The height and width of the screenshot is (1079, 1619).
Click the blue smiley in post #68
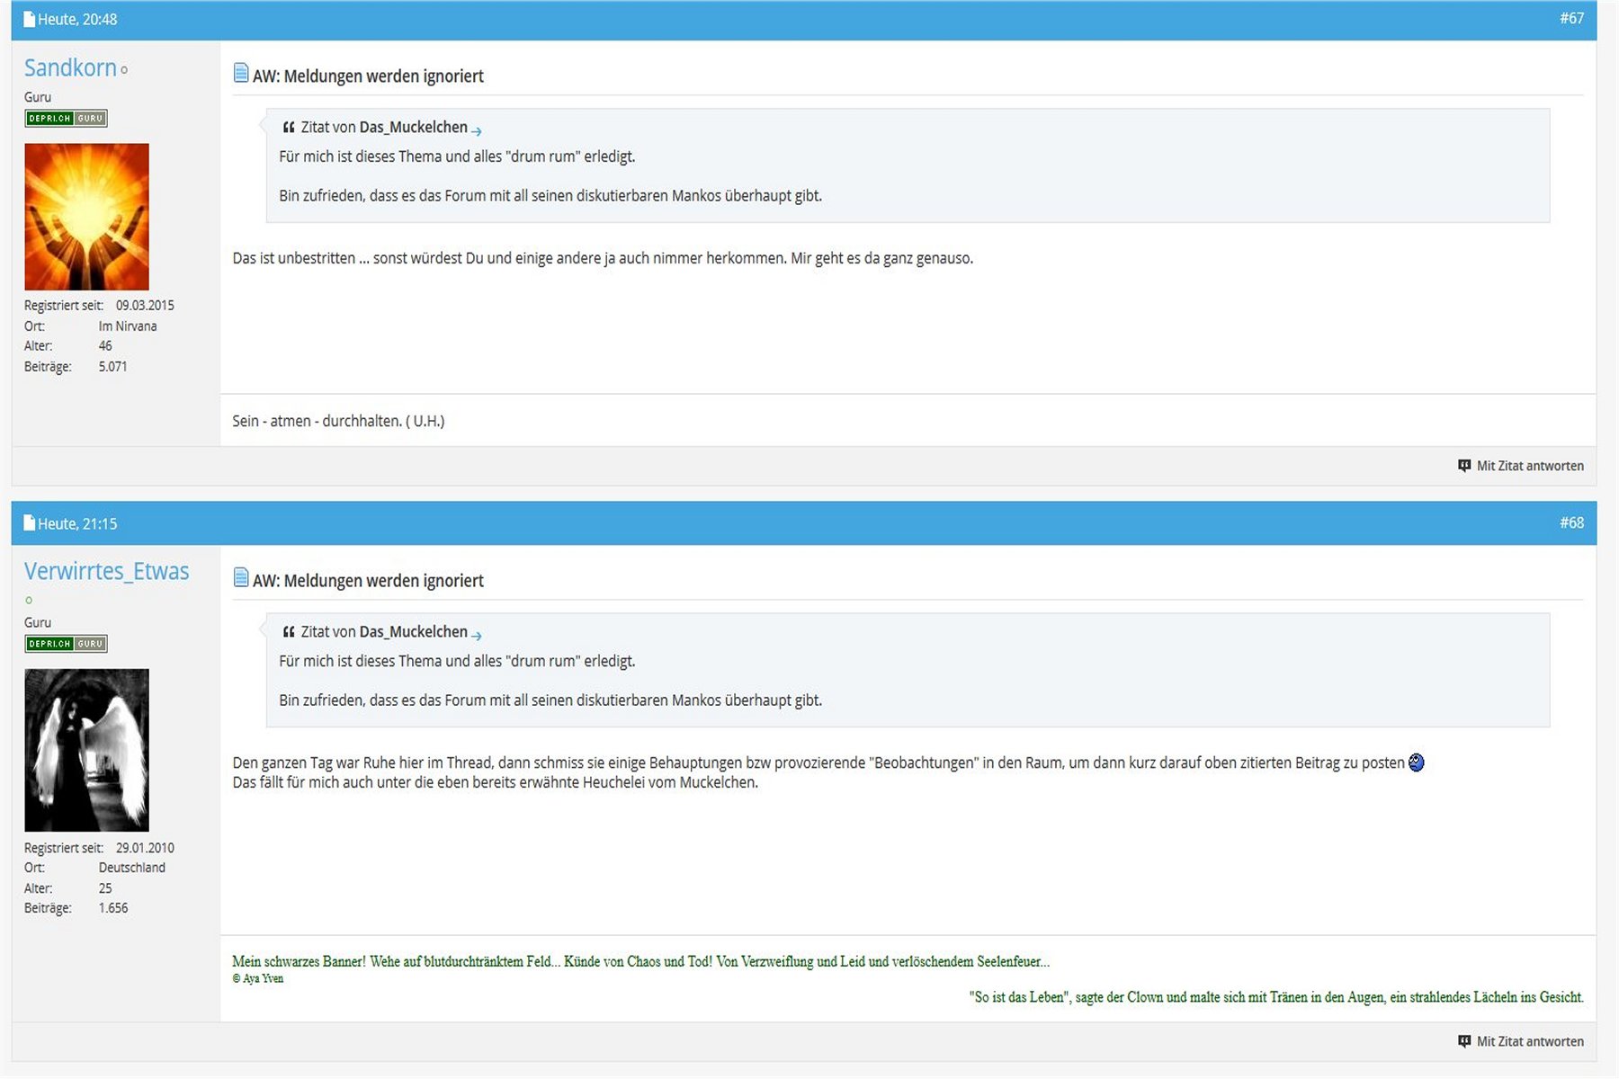1416,762
